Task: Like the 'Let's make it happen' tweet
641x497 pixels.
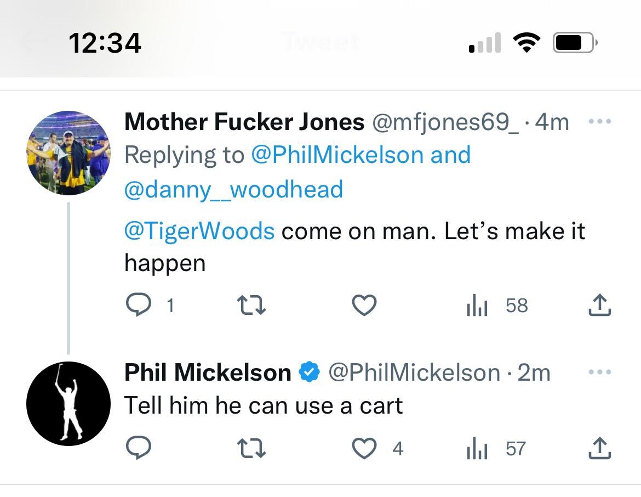Action: (364, 305)
